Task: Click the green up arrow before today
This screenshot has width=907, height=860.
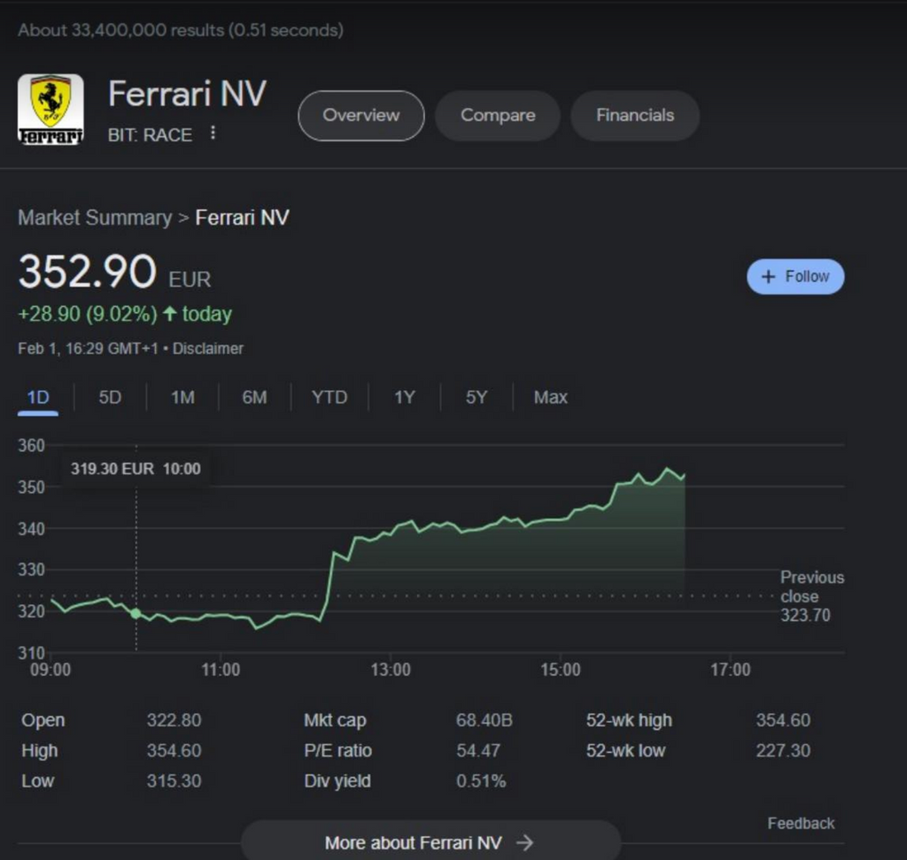Action: coord(169,314)
